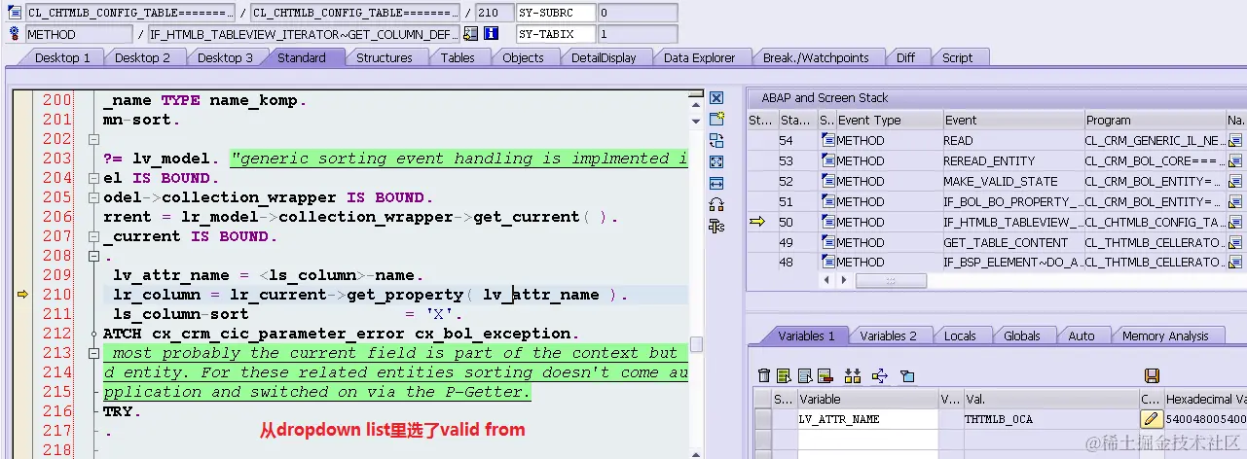This screenshot has width=1247, height=459.
Task: Click the Variable column header
Action: (x=866, y=399)
